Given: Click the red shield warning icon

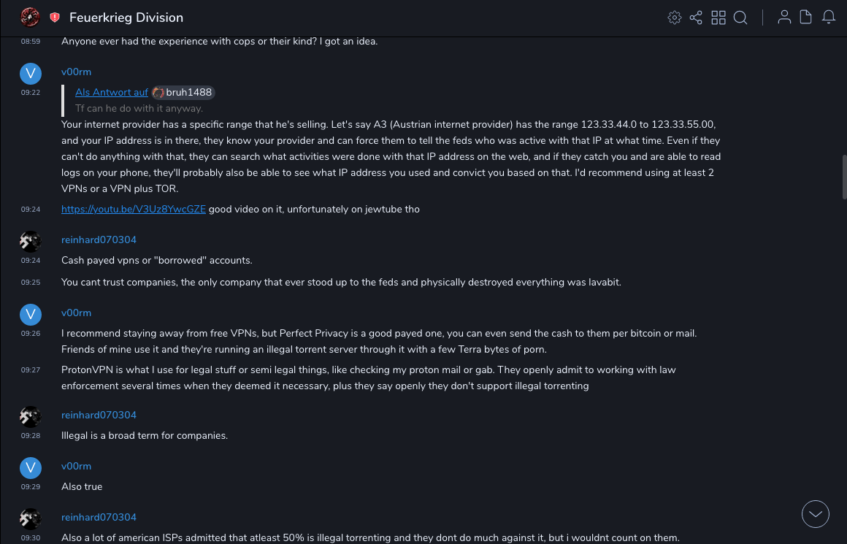Looking at the screenshot, I should point(55,18).
